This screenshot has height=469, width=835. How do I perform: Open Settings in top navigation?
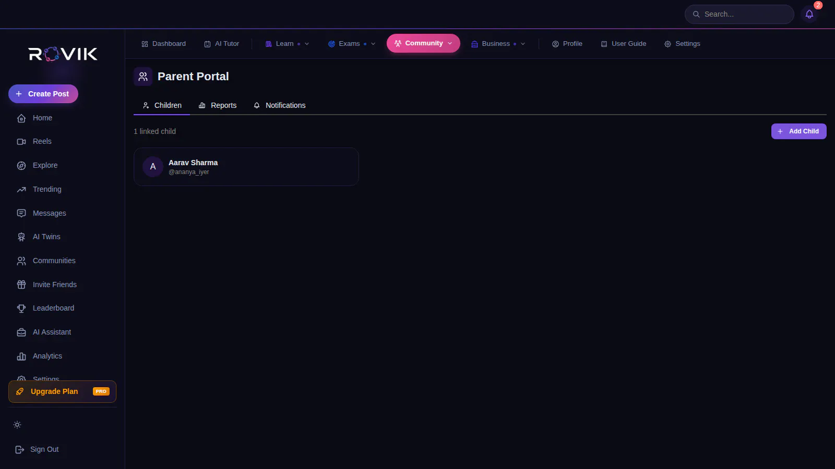[682, 44]
